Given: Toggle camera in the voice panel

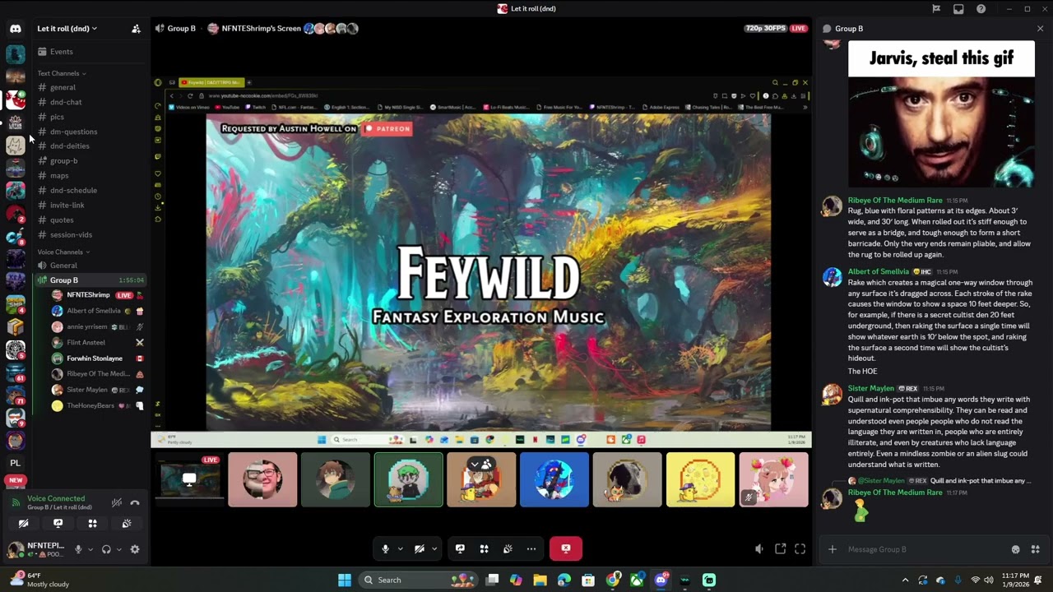Looking at the screenshot, I should pyautogui.click(x=23, y=524).
